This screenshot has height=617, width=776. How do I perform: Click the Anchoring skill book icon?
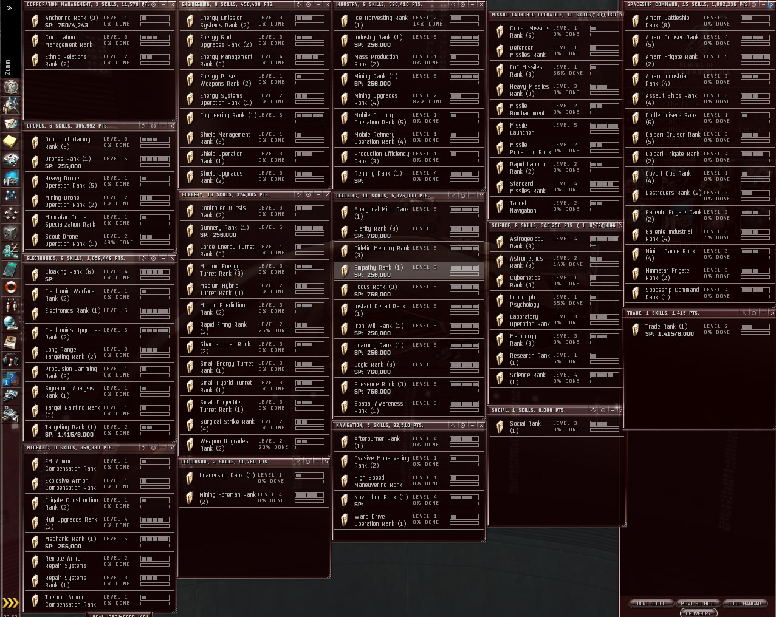coord(35,21)
